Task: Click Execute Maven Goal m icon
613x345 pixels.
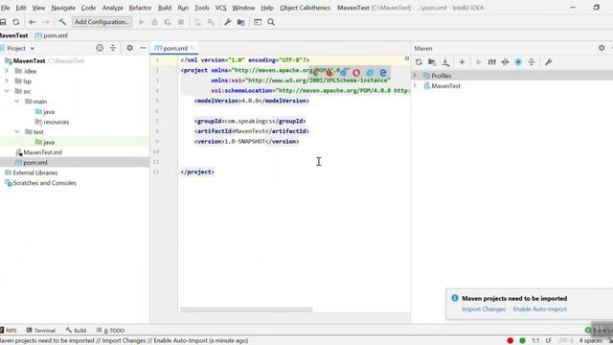Action: click(491, 62)
